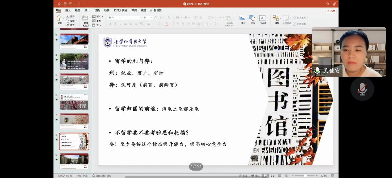Switch to Slide Show (幻灯片放映) tab

pyautogui.click(x=120, y=10)
